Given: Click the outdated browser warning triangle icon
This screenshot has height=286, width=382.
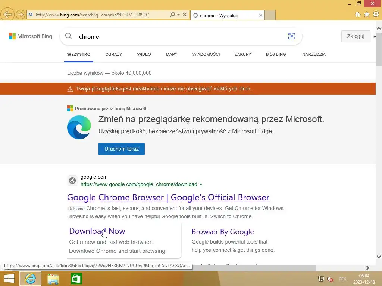Looking at the screenshot, I should (70, 89).
